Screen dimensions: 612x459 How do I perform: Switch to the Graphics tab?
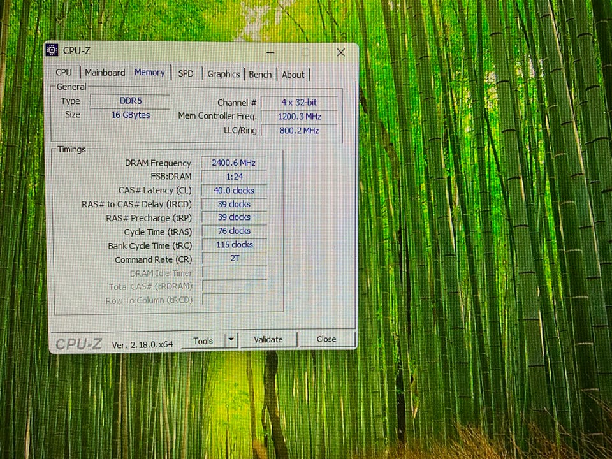[x=223, y=74]
